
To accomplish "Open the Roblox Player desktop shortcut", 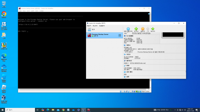I will [4, 89].
